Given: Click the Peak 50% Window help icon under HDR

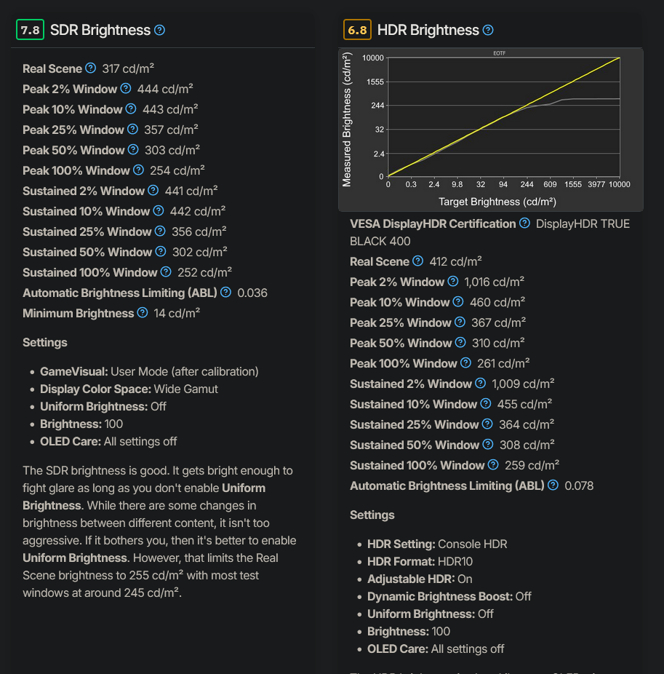Looking at the screenshot, I should point(460,343).
